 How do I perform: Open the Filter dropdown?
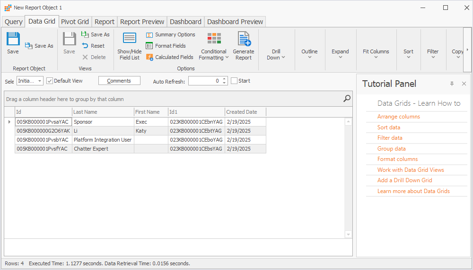[433, 54]
